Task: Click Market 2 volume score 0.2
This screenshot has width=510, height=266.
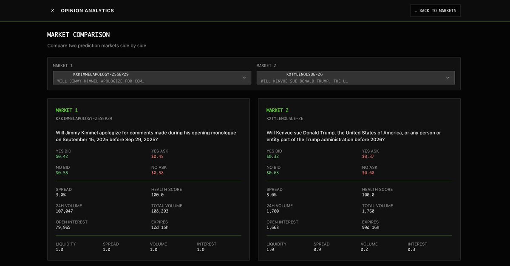Action: pos(364,249)
